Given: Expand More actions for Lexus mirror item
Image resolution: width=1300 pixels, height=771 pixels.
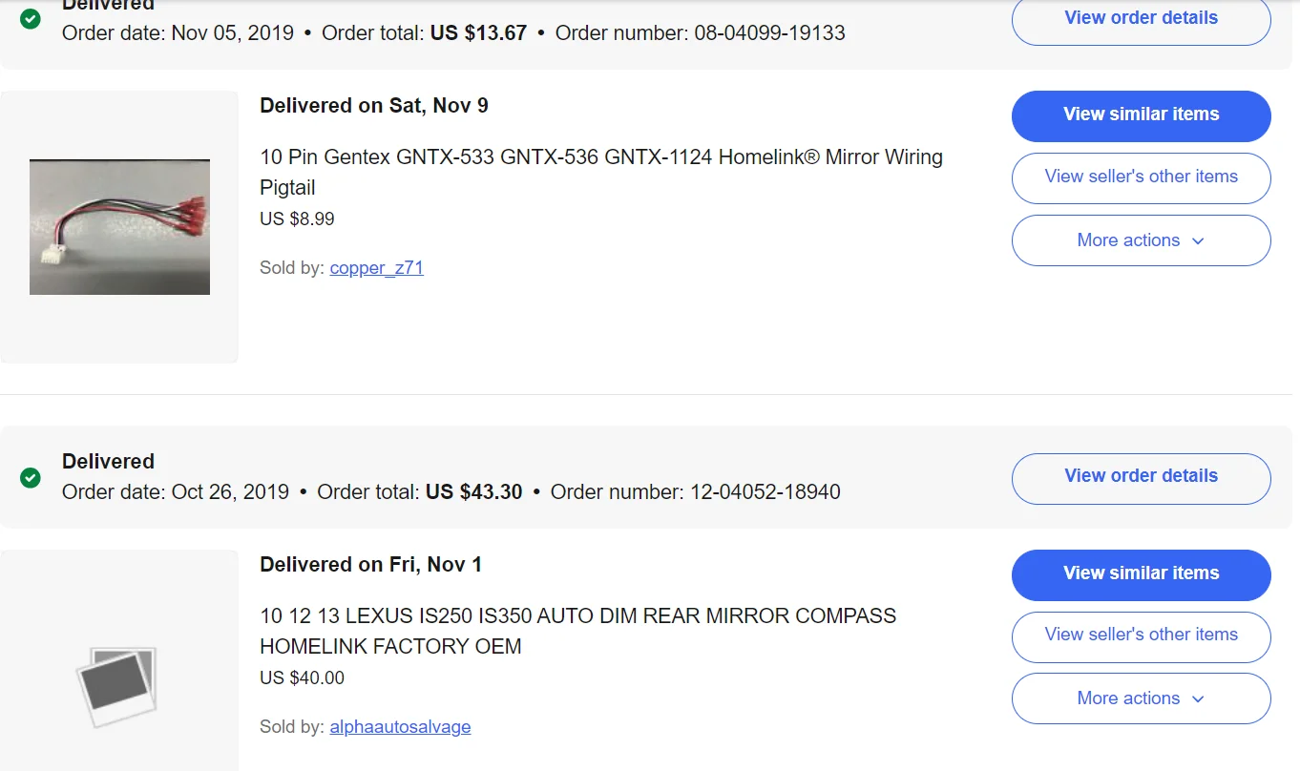Looking at the screenshot, I should tap(1141, 698).
